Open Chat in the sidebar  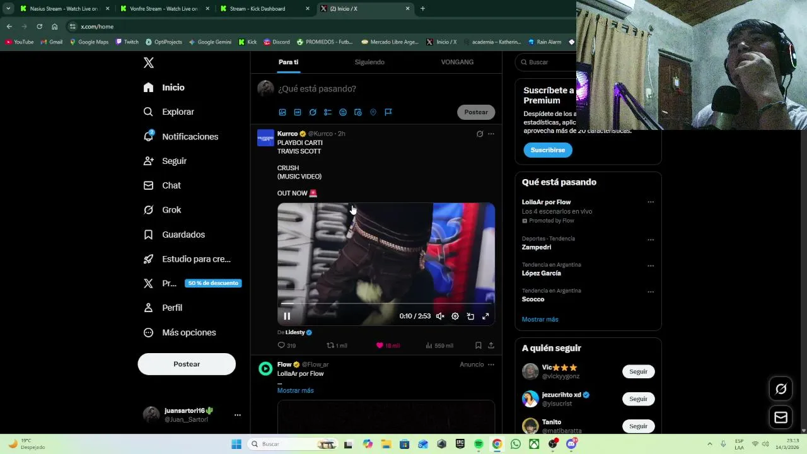pyautogui.click(x=162, y=185)
